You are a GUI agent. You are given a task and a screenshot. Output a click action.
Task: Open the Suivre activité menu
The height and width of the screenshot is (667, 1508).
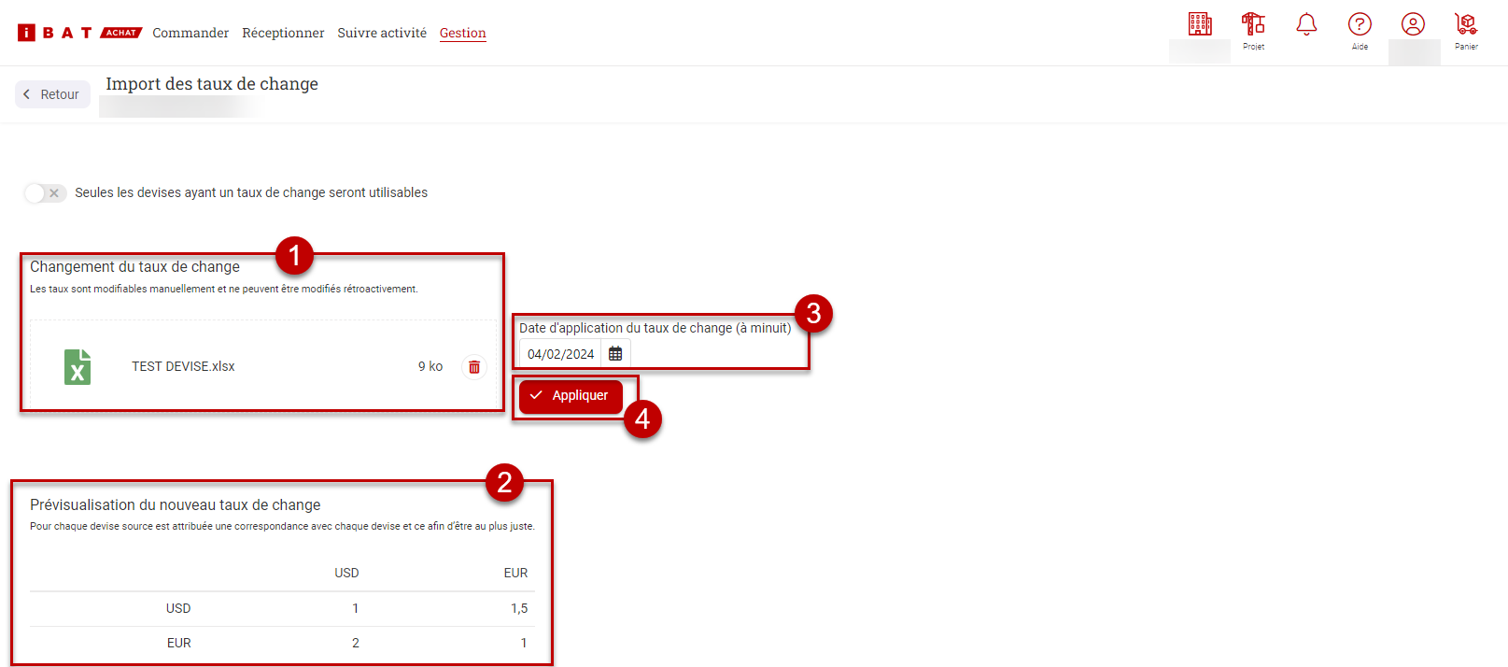(382, 33)
